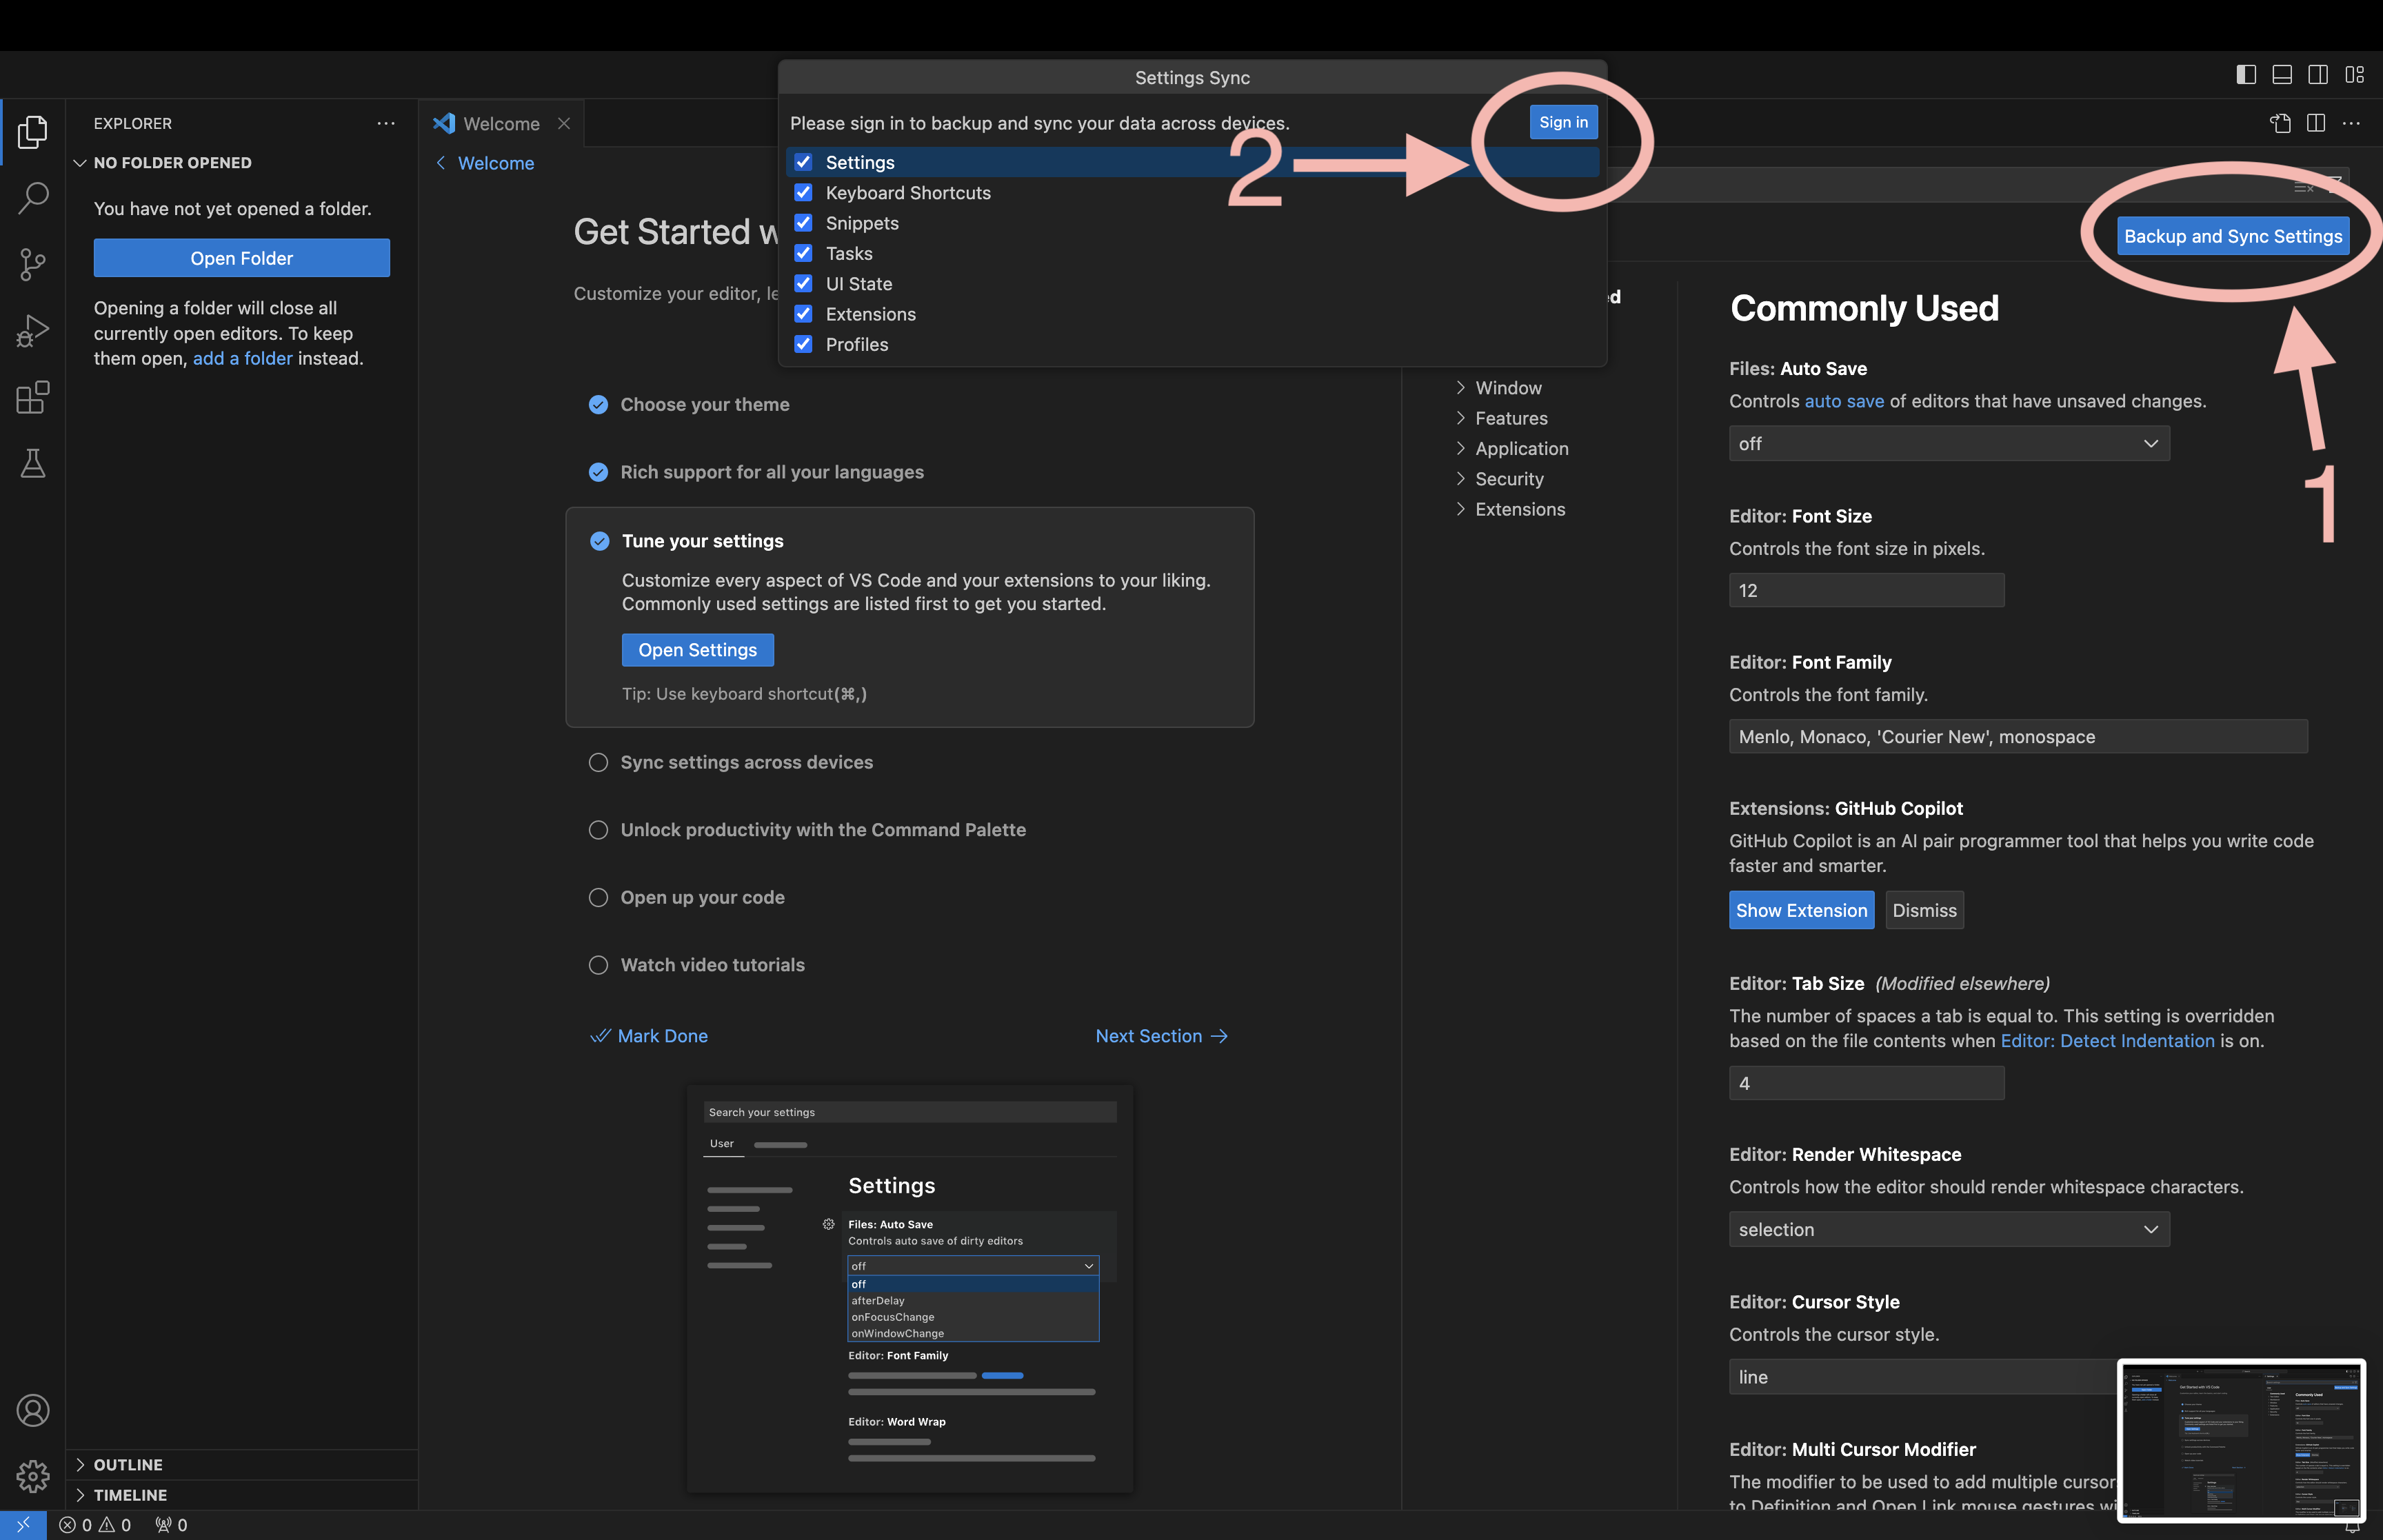This screenshot has width=2383, height=1540.
Task: Uncheck the Tasks sync checkbox
Action: 803,253
